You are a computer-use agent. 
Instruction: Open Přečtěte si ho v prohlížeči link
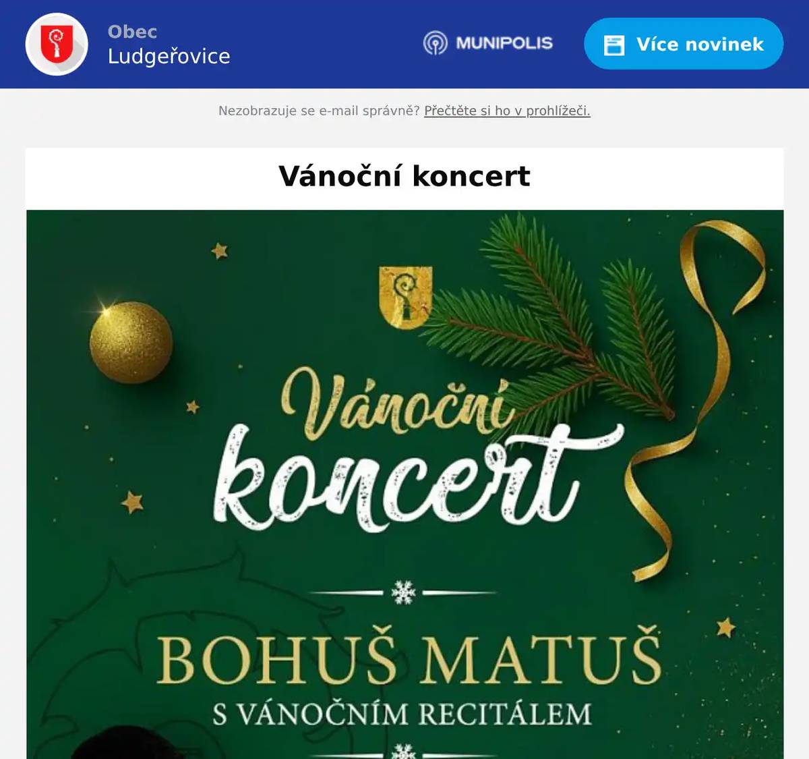tap(507, 111)
